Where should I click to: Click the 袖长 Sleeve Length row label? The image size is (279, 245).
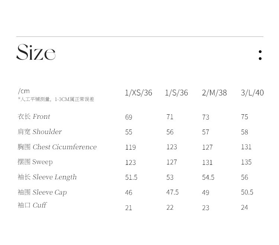click(x=47, y=177)
